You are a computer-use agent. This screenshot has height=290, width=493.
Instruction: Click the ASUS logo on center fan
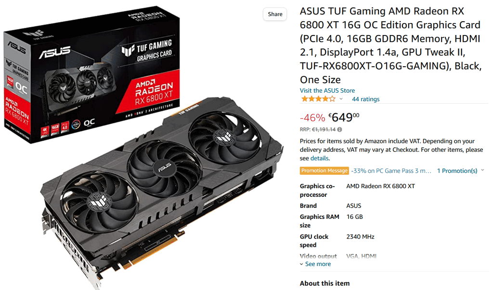click(x=165, y=167)
